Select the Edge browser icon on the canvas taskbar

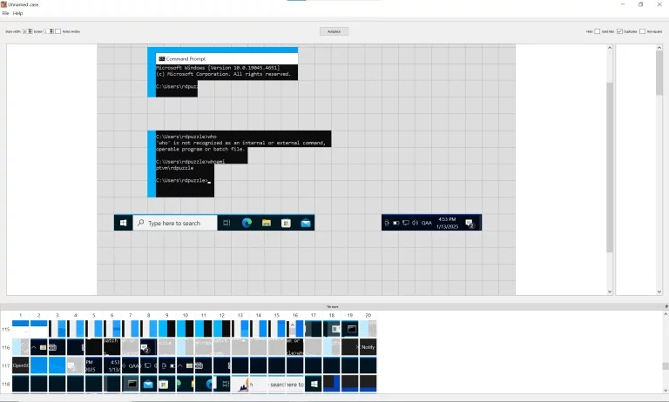tap(247, 223)
